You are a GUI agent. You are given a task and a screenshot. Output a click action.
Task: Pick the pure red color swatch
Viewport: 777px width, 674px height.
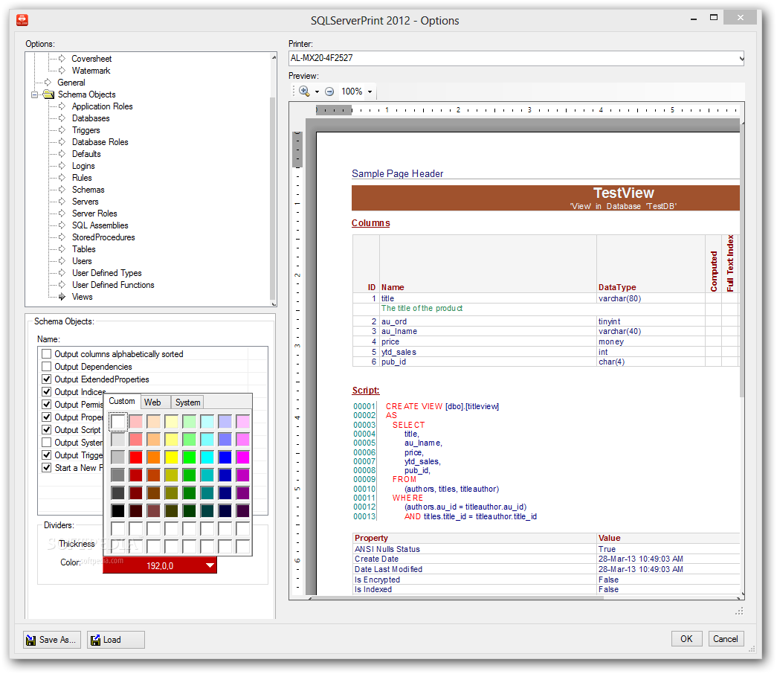pyautogui.click(x=136, y=458)
